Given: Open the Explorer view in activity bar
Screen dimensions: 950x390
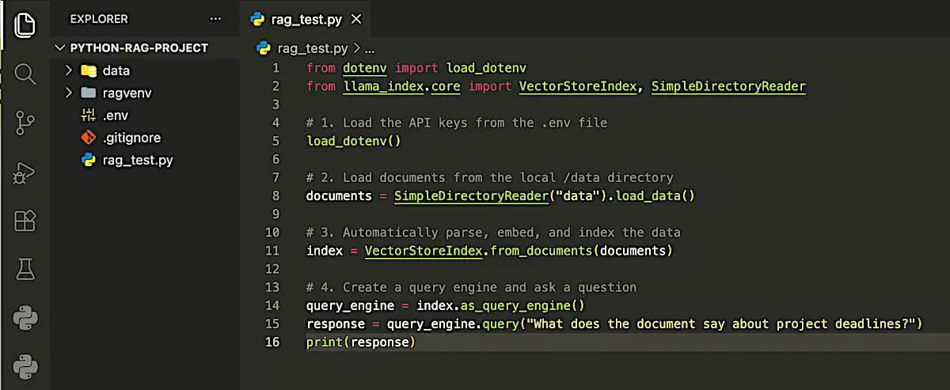Looking at the screenshot, I should pyautogui.click(x=25, y=25).
